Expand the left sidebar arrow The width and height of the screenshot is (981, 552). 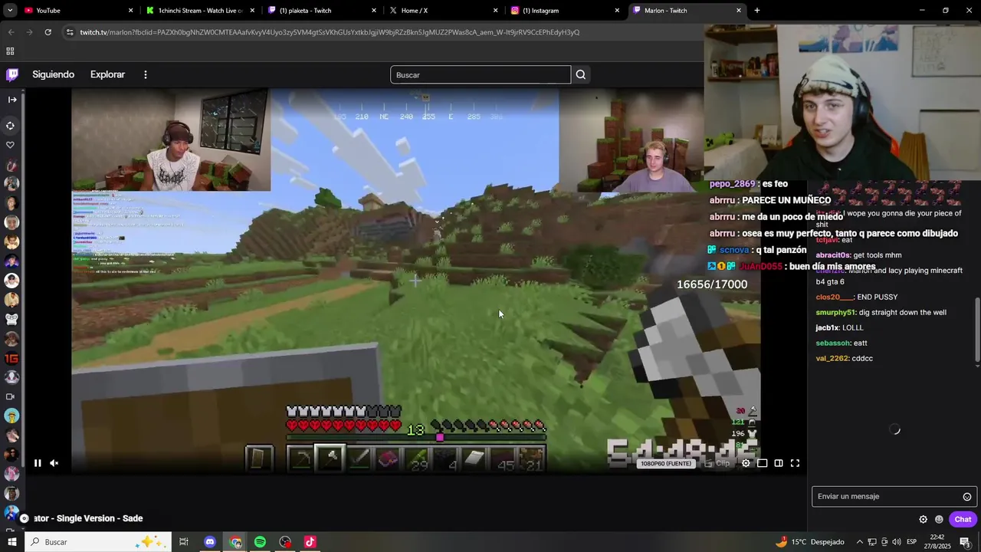coord(12,100)
